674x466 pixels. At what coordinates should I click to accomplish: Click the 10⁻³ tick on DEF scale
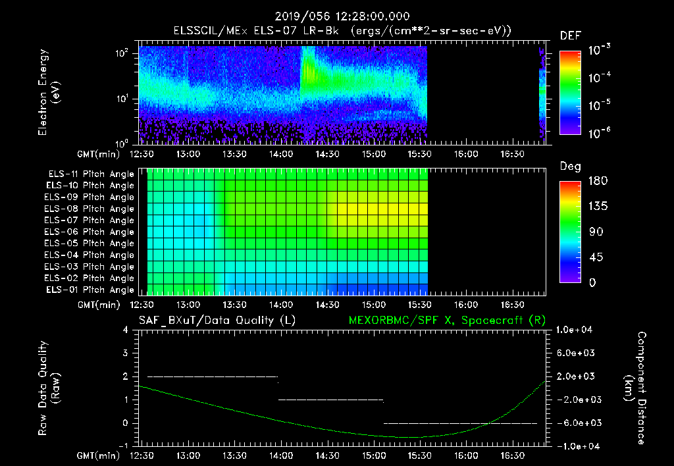point(599,50)
